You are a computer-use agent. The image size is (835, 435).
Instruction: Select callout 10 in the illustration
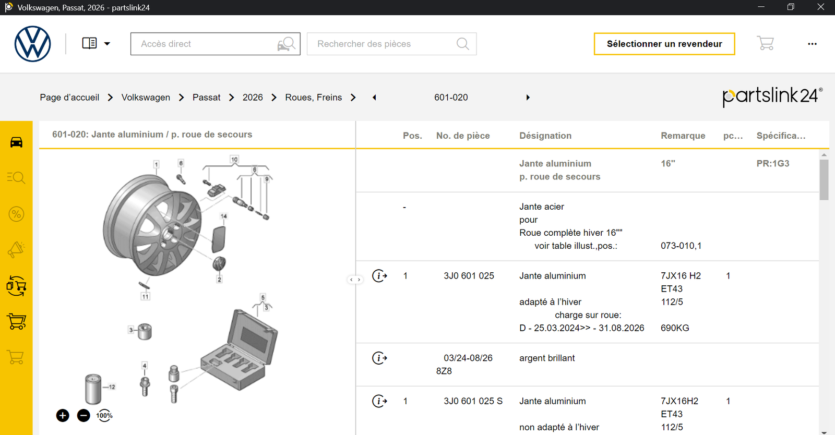pos(234,159)
